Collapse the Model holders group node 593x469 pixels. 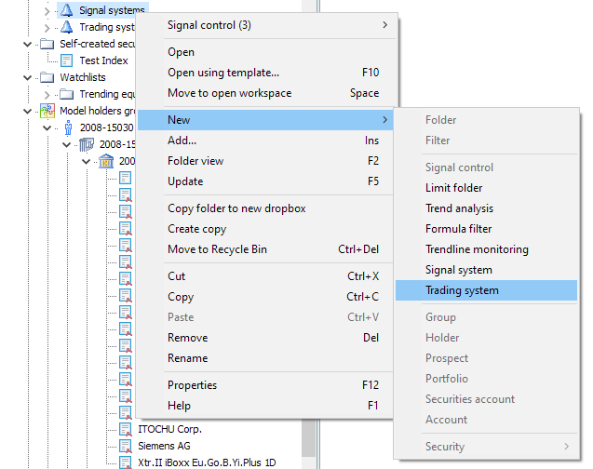click(29, 111)
